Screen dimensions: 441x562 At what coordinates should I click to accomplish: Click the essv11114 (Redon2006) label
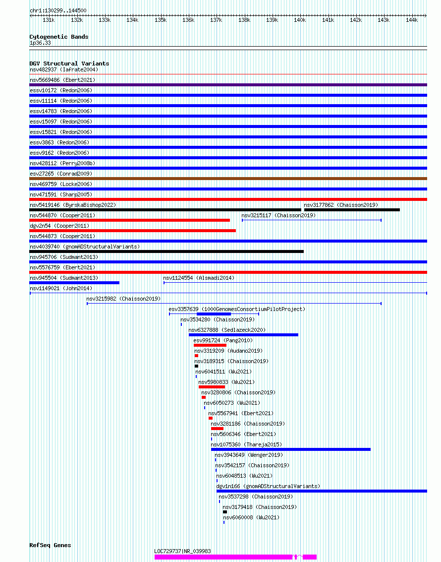coord(61,101)
